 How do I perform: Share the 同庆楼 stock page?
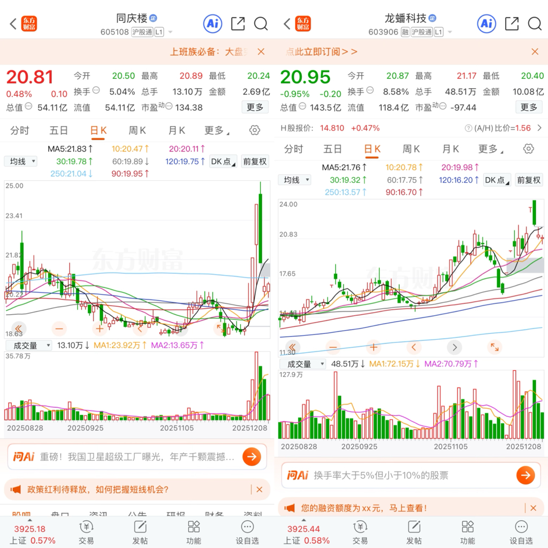click(x=238, y=24)
